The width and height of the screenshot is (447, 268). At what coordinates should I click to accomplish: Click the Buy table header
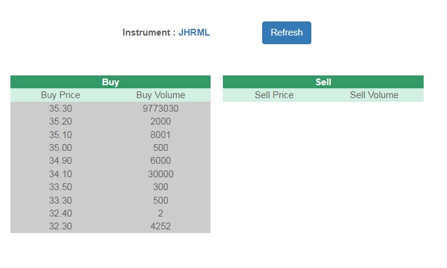tap(111, 82)
